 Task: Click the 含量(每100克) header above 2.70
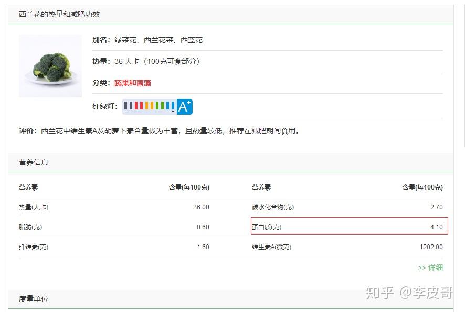click(x=422, y=187)
